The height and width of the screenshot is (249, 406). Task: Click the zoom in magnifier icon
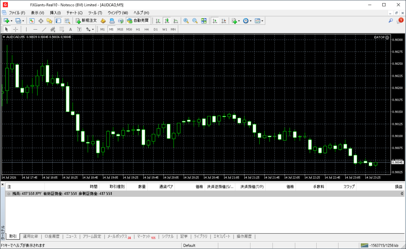186,21
